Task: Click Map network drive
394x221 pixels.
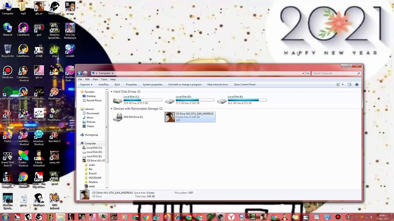Action: click(218, 84)
